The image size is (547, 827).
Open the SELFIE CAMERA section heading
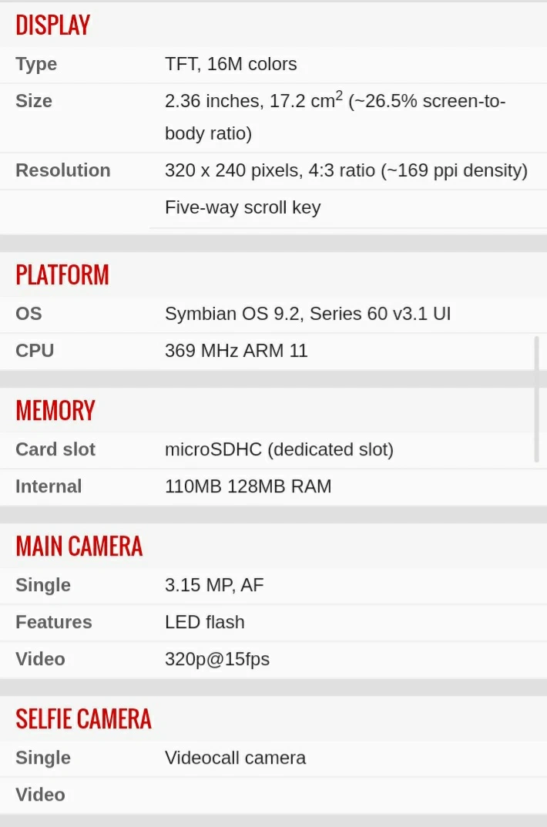[83, 718]
